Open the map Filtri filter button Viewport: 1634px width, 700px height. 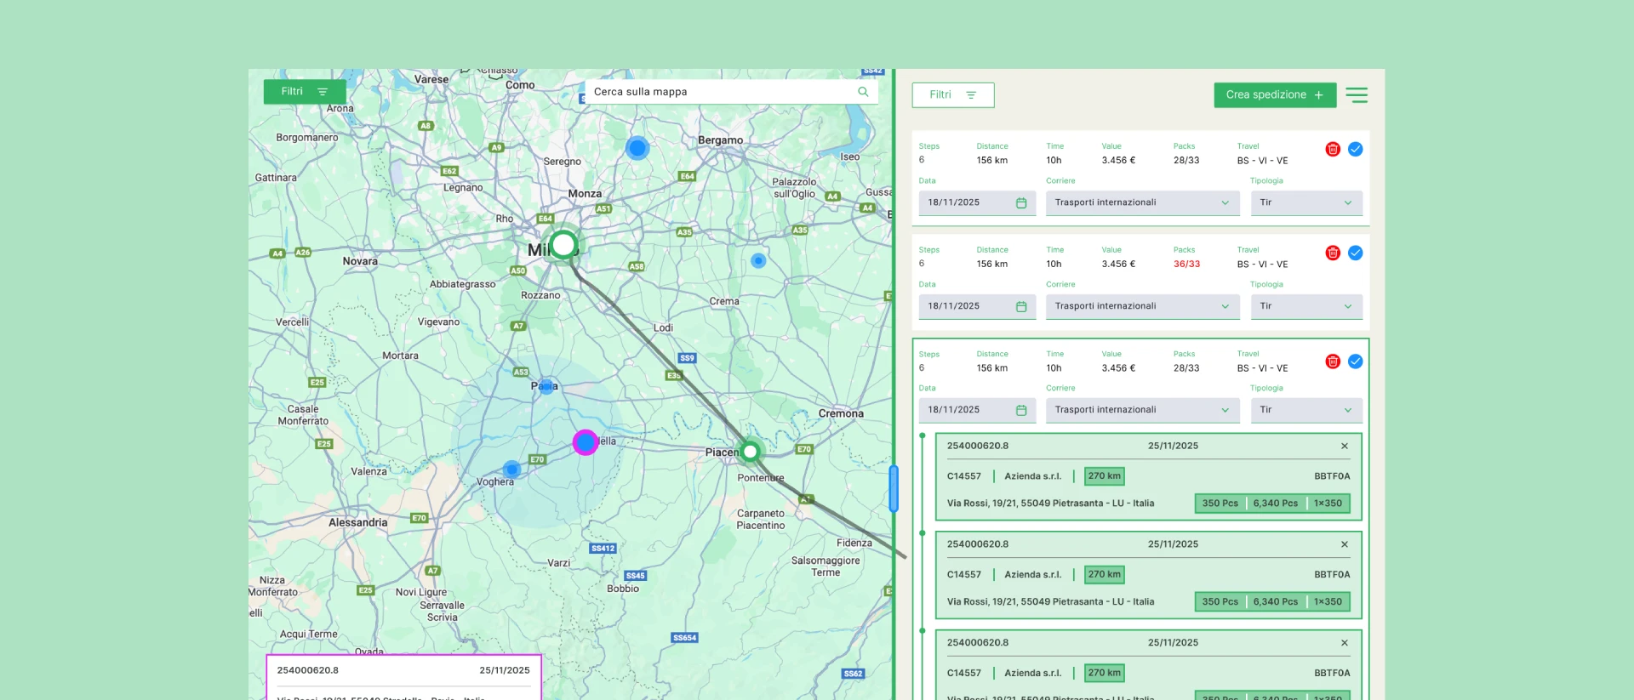(305, 92)
